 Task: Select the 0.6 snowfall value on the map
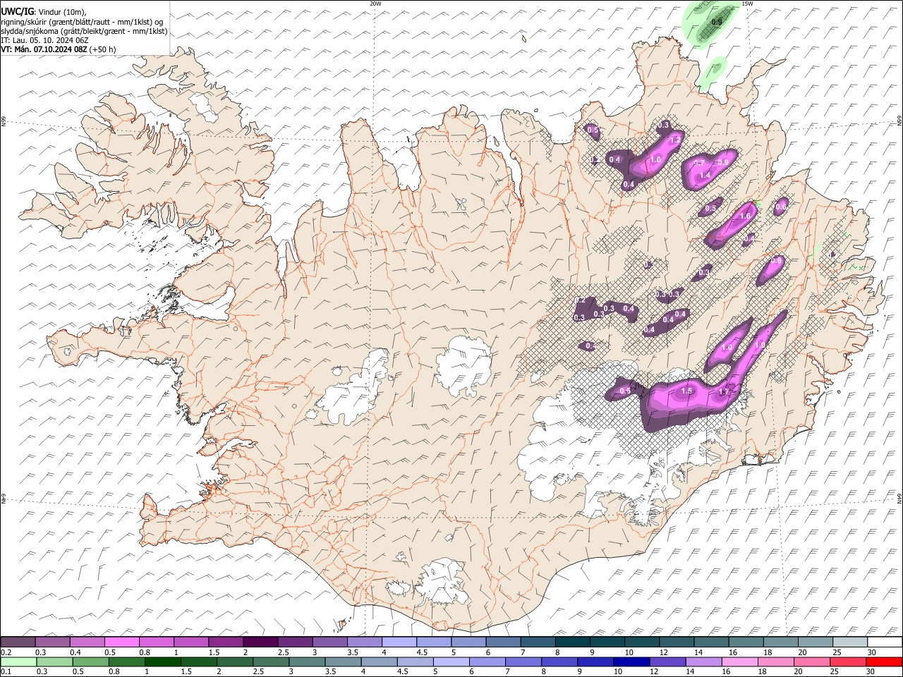pyautogui.click(x=780, y=208)
